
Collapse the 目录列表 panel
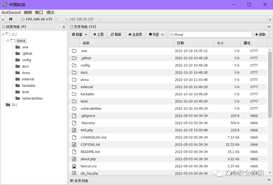(64, 27)
